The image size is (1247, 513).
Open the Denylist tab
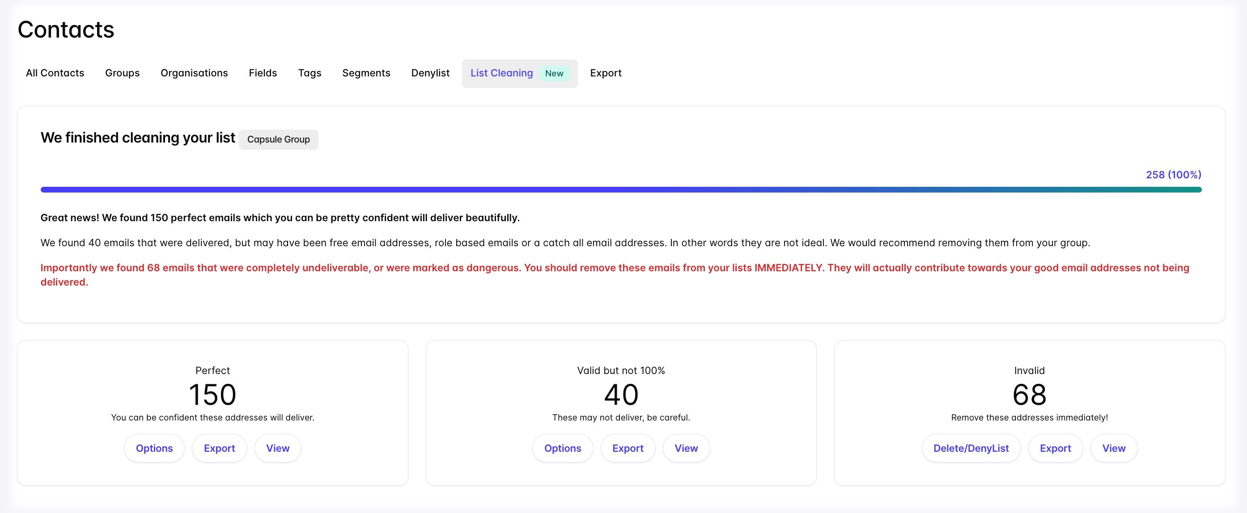[430, 73]
